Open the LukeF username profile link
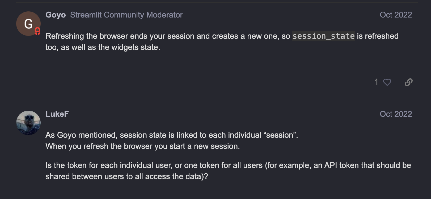431x199 pixels. point(57,114)
